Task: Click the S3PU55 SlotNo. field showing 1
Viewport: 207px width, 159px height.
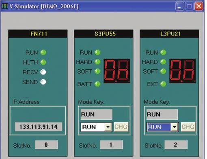Action: click(111, 145)
